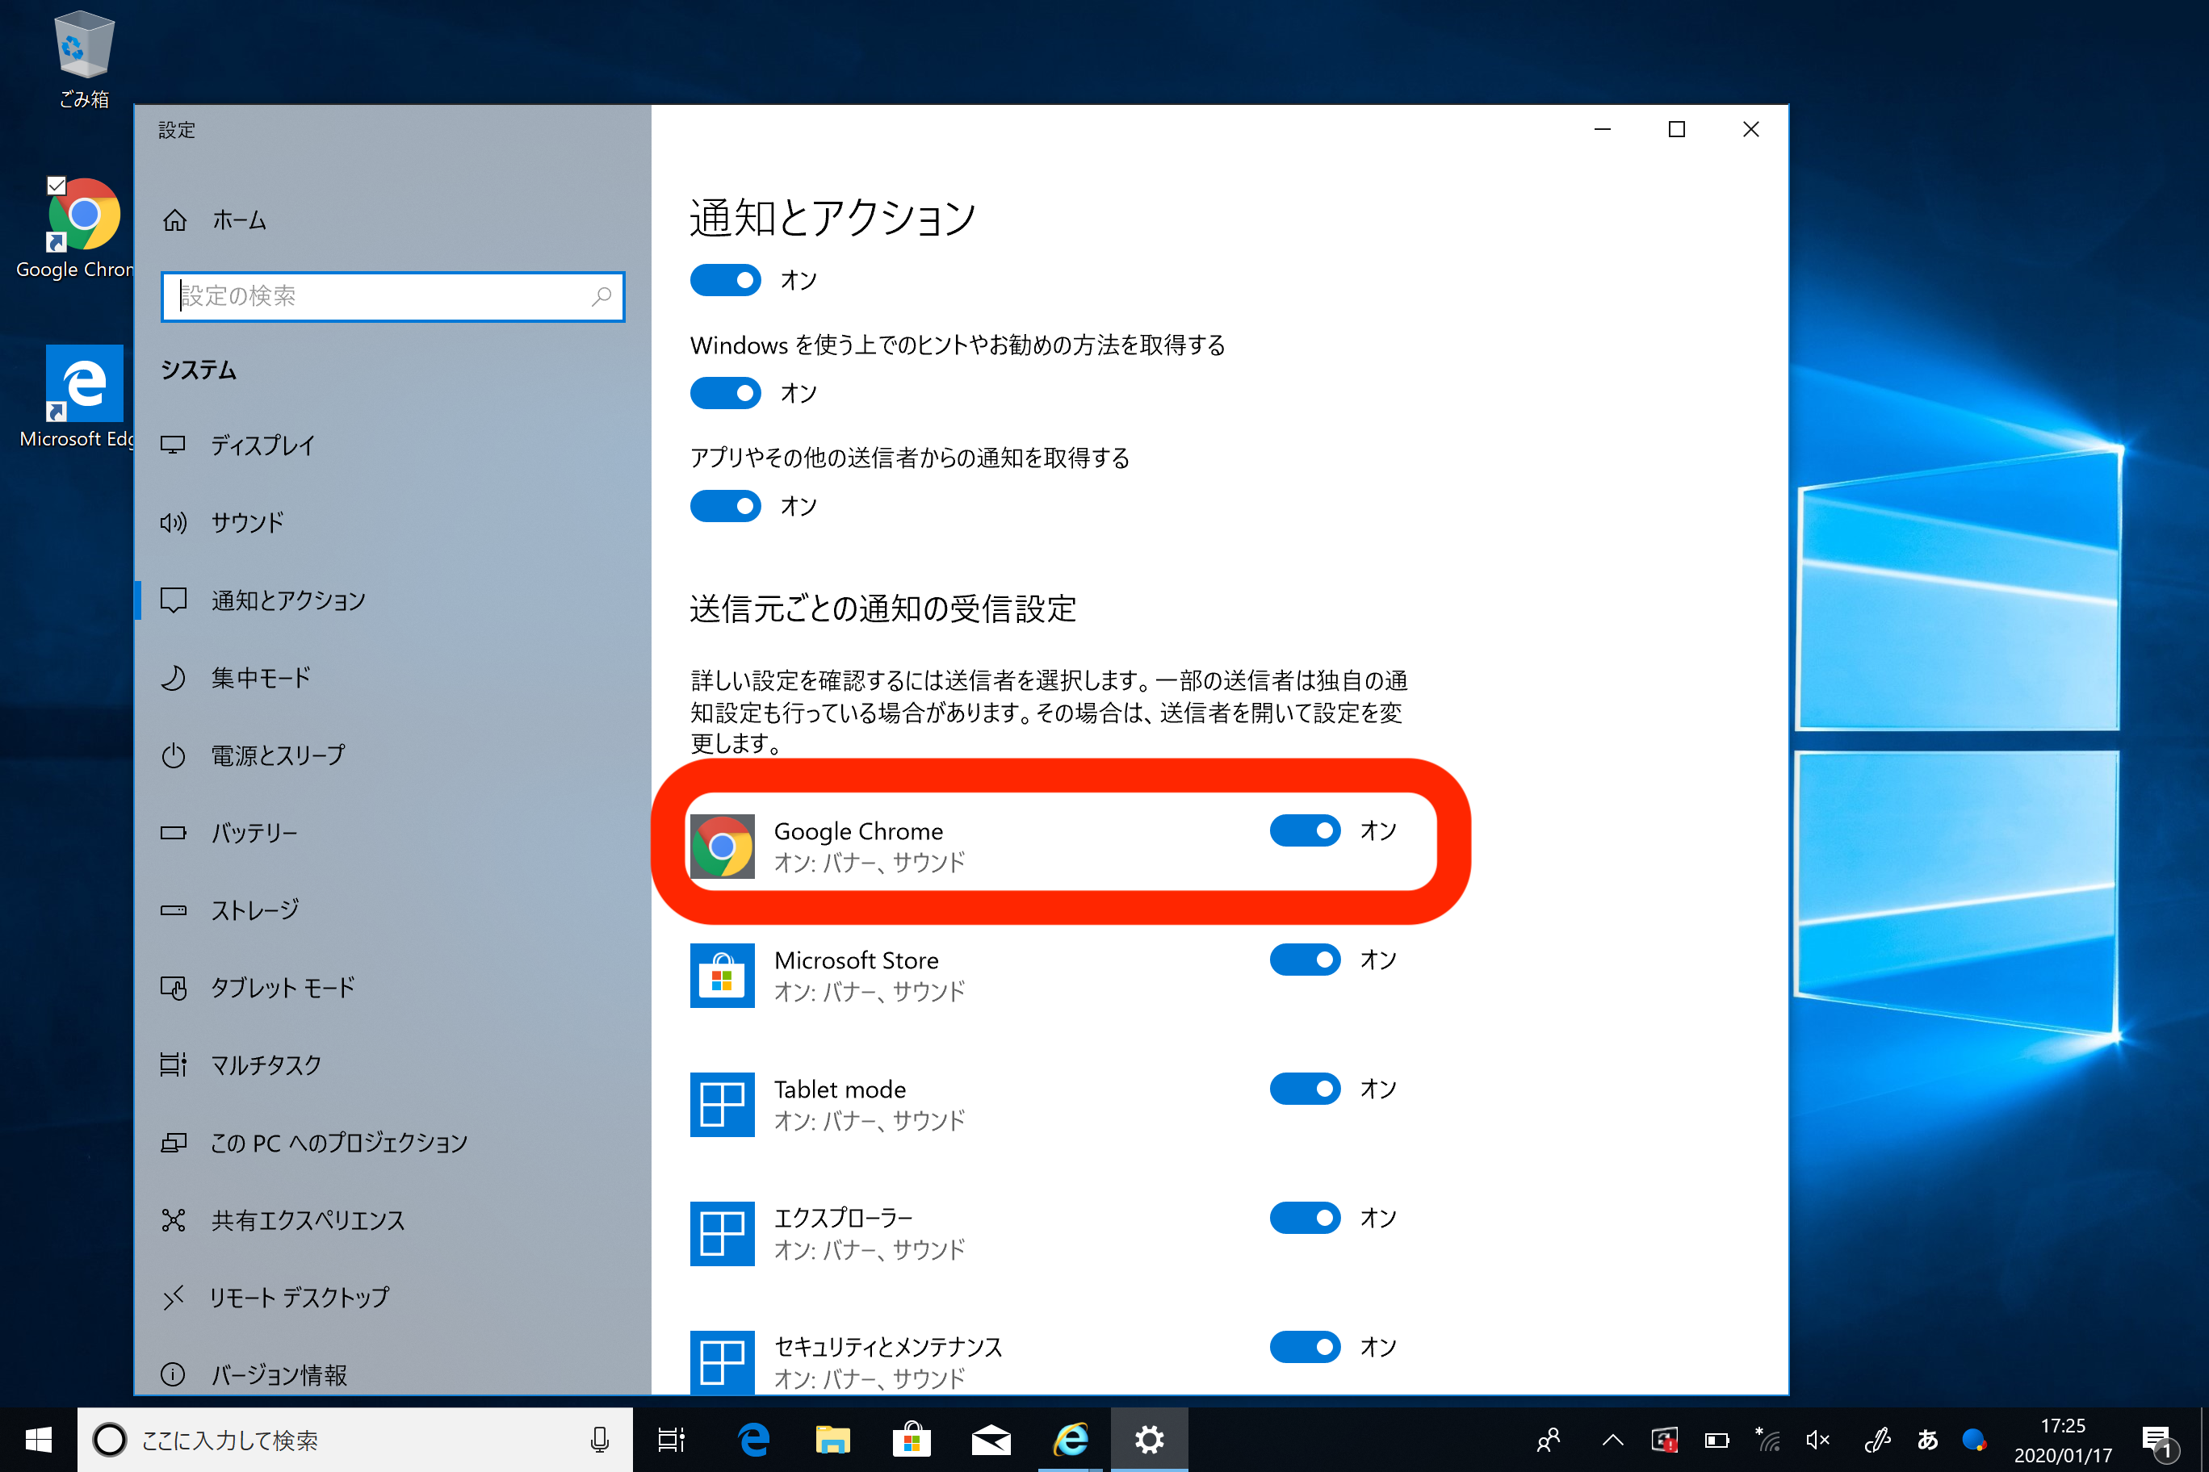Turn off Tablet mode notifications toggle
The height and width of the screenshot is (1472, 2209).
click(x=1306, y=1089)
